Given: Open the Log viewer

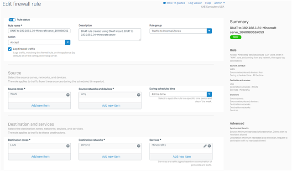Looking at the screenshot, I should click(195, 3).
